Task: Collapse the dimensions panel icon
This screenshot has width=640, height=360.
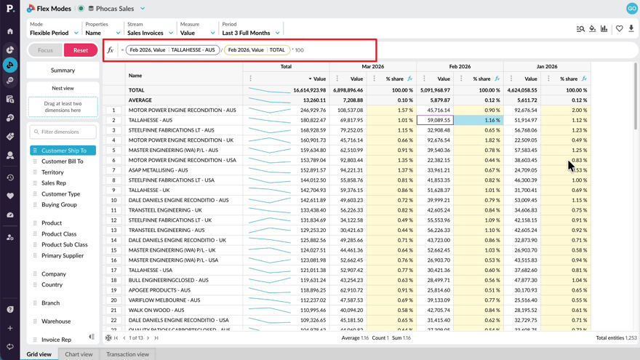Action: [x=92, y=337]
